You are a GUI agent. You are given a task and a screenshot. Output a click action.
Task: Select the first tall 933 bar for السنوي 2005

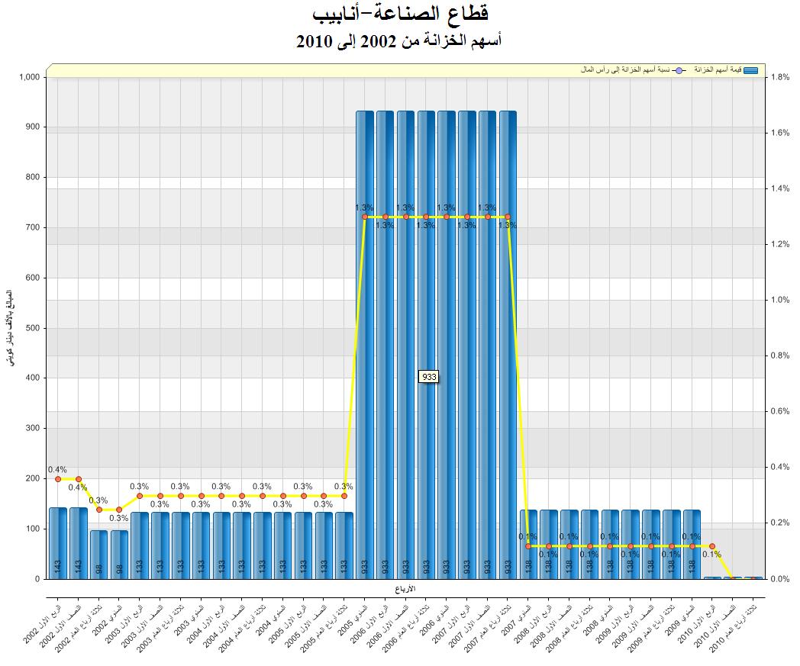point(365,343)
